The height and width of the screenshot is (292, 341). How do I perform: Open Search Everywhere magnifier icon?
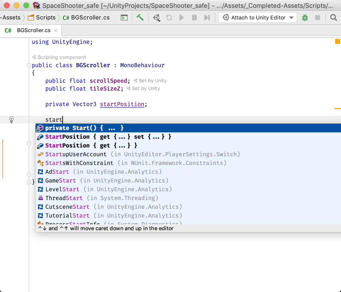[333, 18]
